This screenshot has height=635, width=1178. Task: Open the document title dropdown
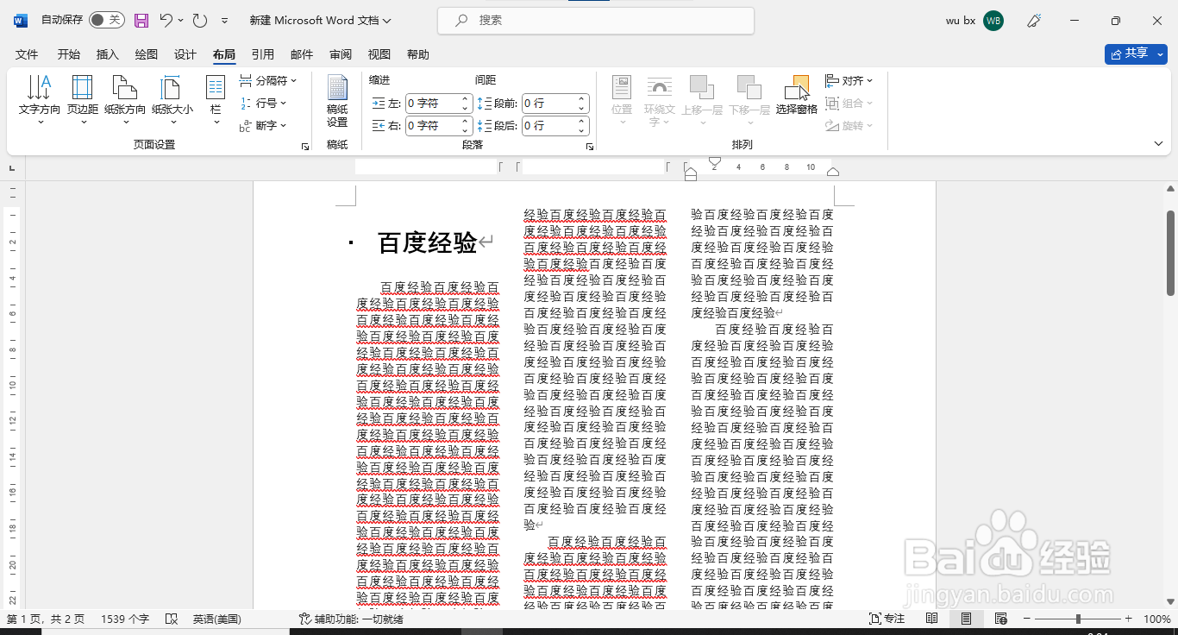coord(386,21)
